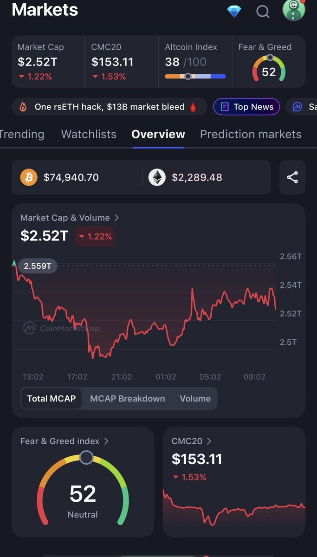Tap the diamond rewards icon

pos(234,11)
